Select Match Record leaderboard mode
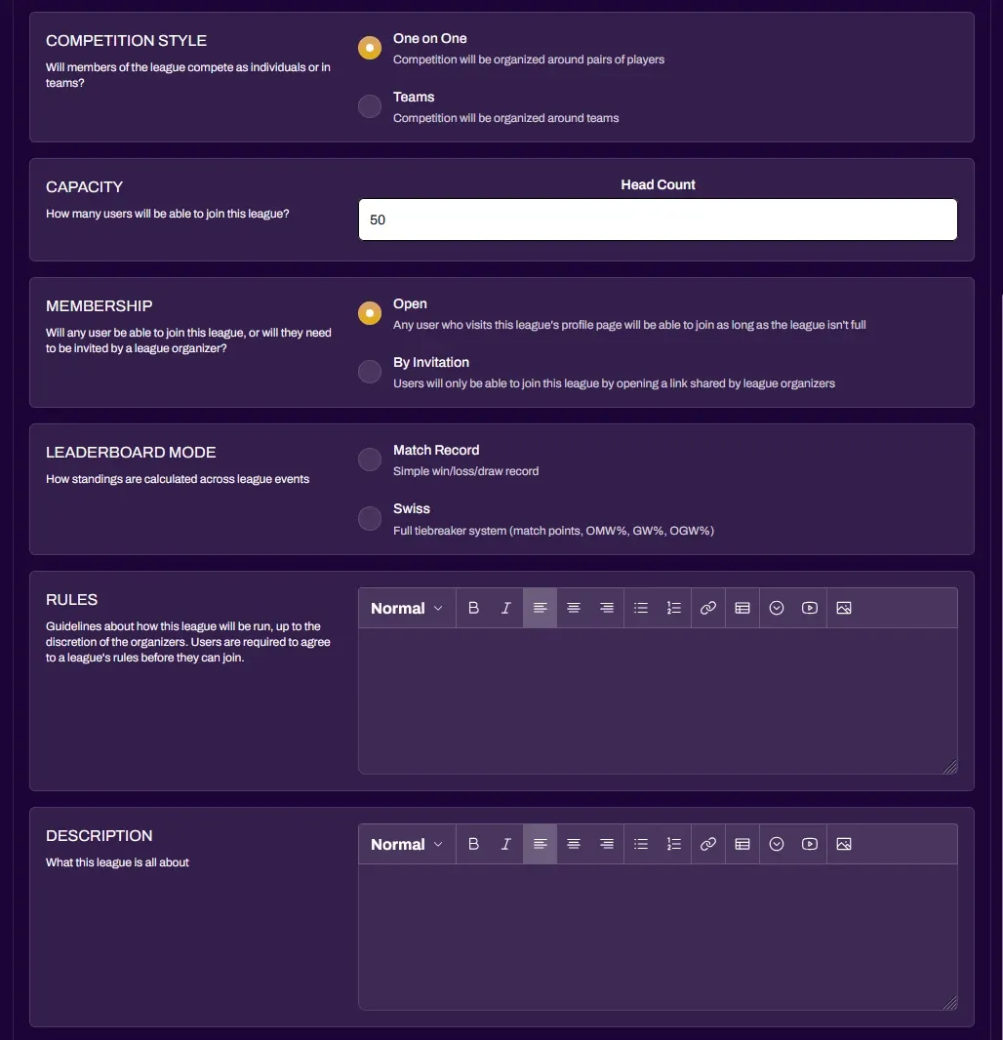Screen dimensions: 1003x1040 click(x=370, y=459)
